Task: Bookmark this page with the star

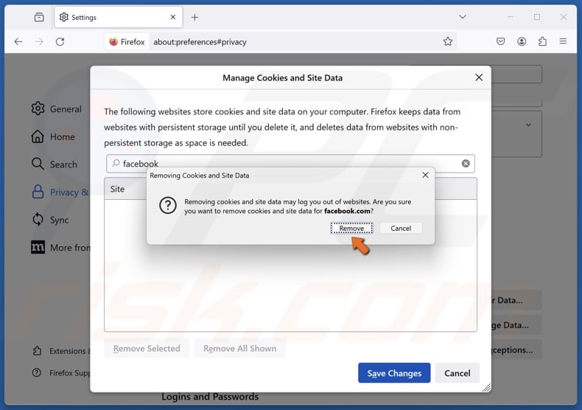Action: (x=448, y=41)
